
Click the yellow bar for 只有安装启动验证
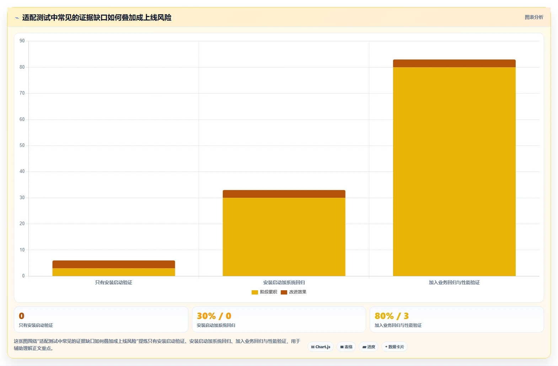tap(114, 272)
